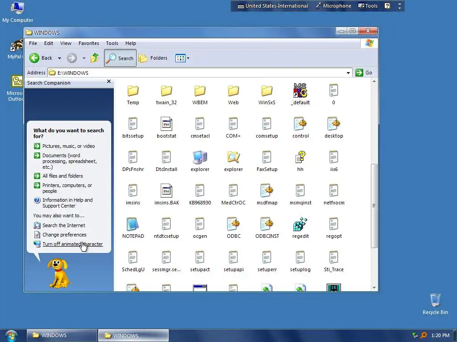Open the Forward history dropdown arrow
Image resolution: width=457 pixels, height=342 pixels.
(x=84, y=58)
